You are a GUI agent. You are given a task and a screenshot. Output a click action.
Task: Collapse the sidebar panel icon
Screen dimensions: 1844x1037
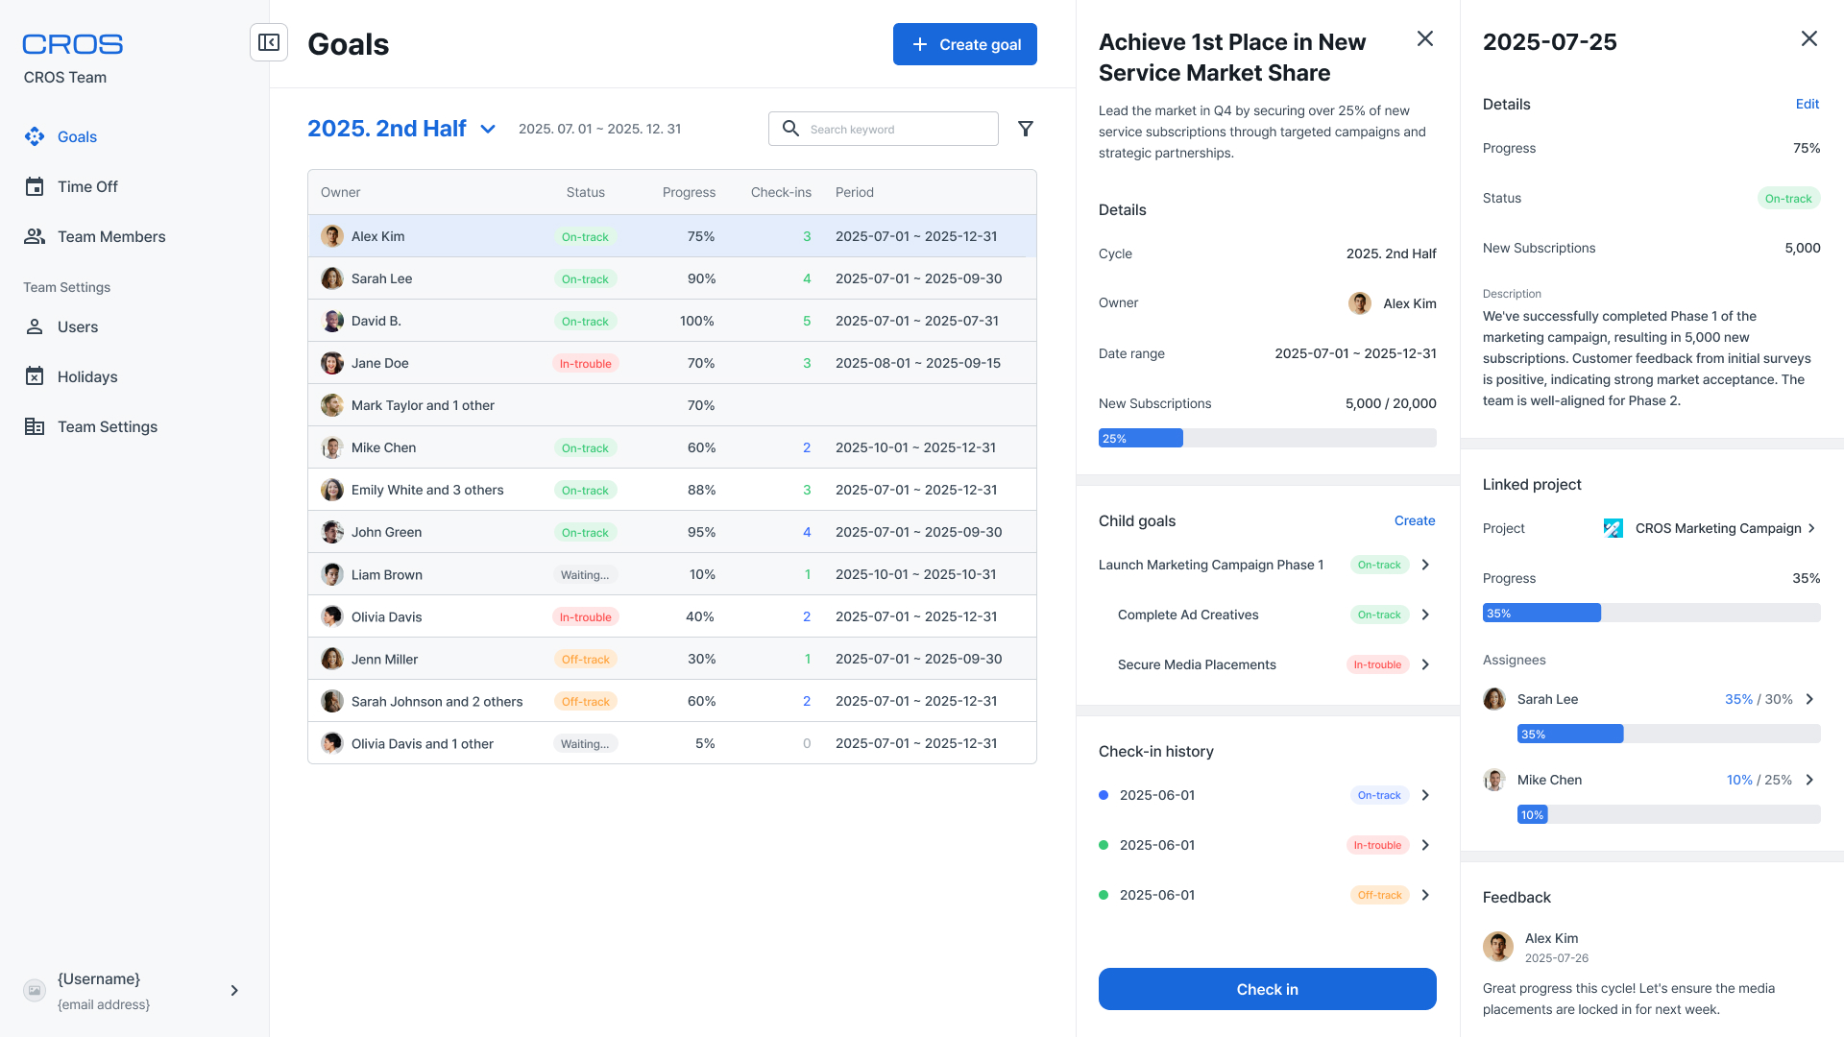coord(269,42)
